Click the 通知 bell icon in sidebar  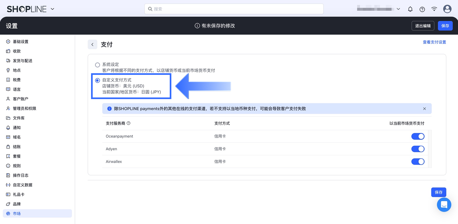8,128
